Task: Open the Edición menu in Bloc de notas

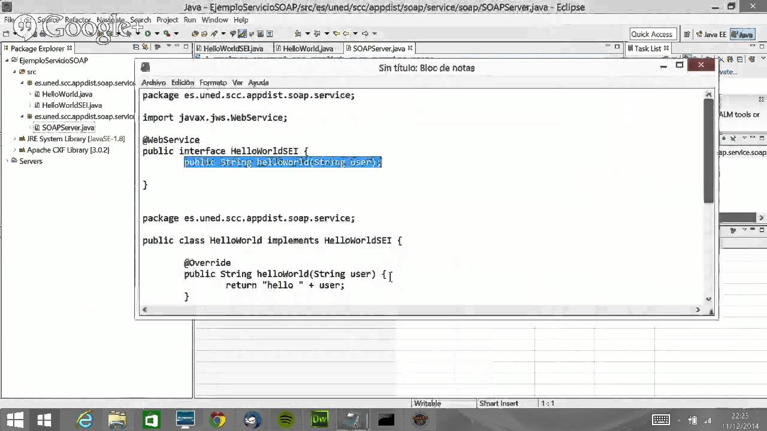Action: [x=183, y=83]
